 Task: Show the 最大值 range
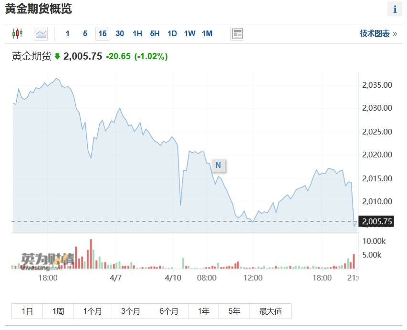point(271,311)
